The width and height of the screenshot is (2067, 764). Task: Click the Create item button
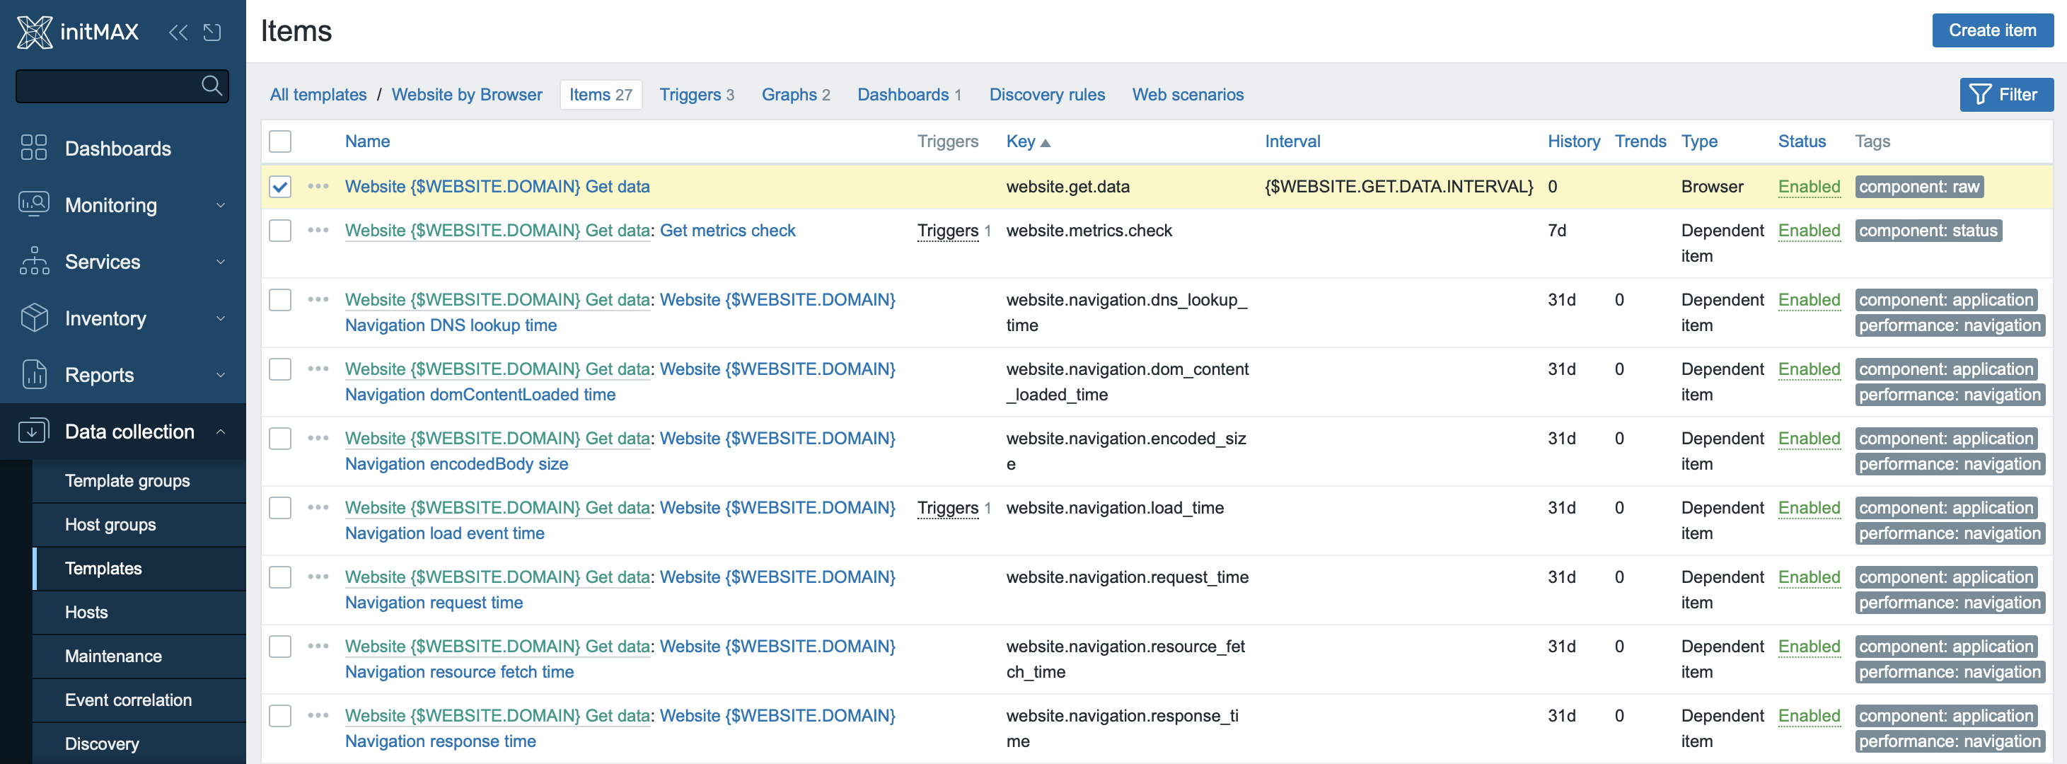coord(1991,30)
